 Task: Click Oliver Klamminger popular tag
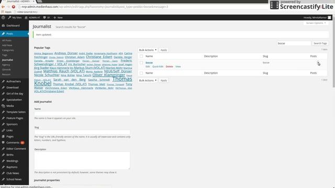pos(108,75)
